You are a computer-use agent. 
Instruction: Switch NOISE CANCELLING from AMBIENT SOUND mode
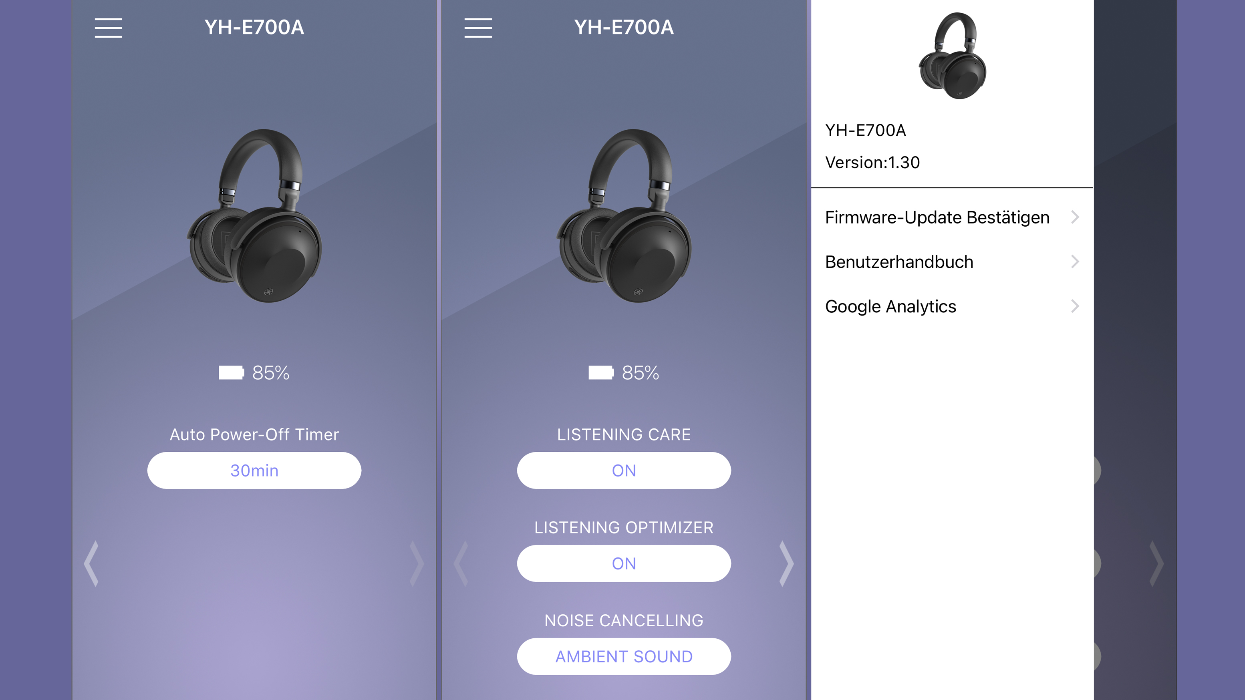tap(624, 656)
